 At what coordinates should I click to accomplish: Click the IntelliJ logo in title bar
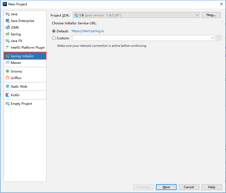point(5,4)
